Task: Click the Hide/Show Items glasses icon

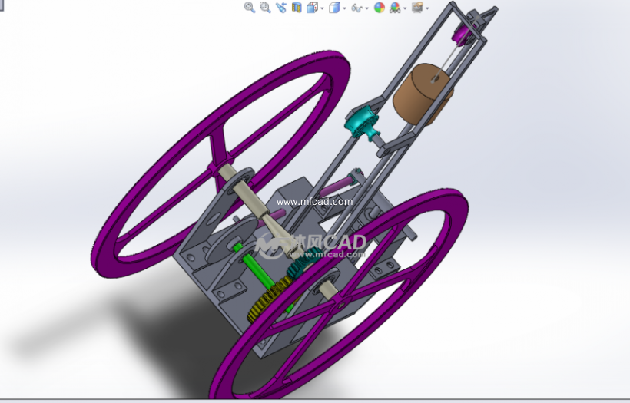Action: (x=356, y=8)
